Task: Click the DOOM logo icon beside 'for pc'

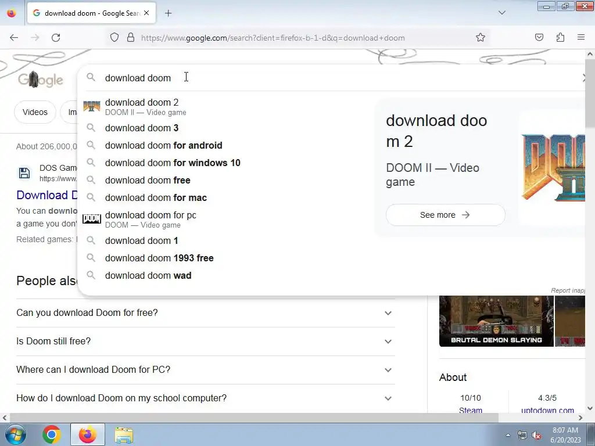Action: point(91,219)
